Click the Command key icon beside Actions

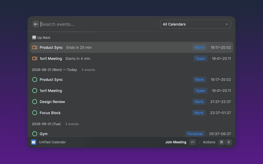pyautogui.click(x=221, y=142)
